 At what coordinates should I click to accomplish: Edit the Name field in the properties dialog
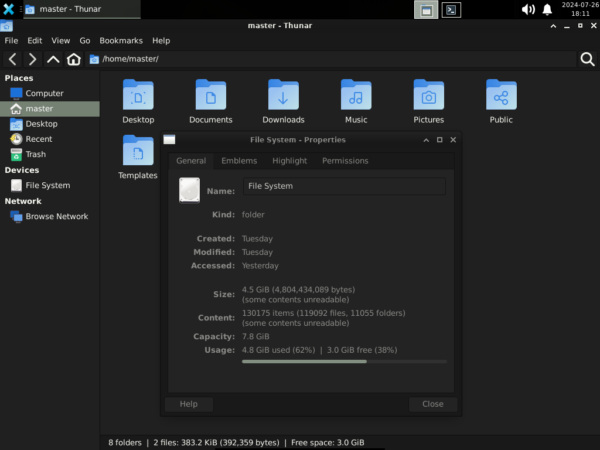(344, 186)
